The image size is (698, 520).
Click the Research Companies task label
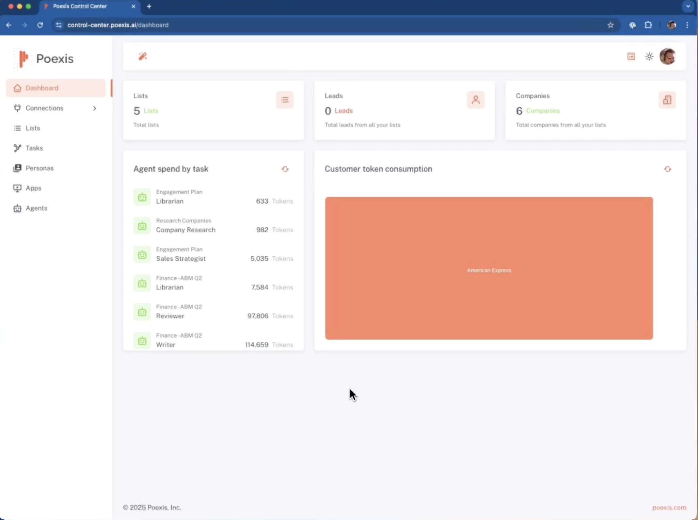(183, 221)
